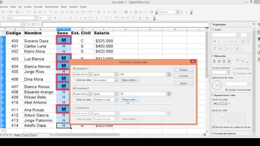Click the Aceptar button

pyautogui.click(x=184, y=70)
